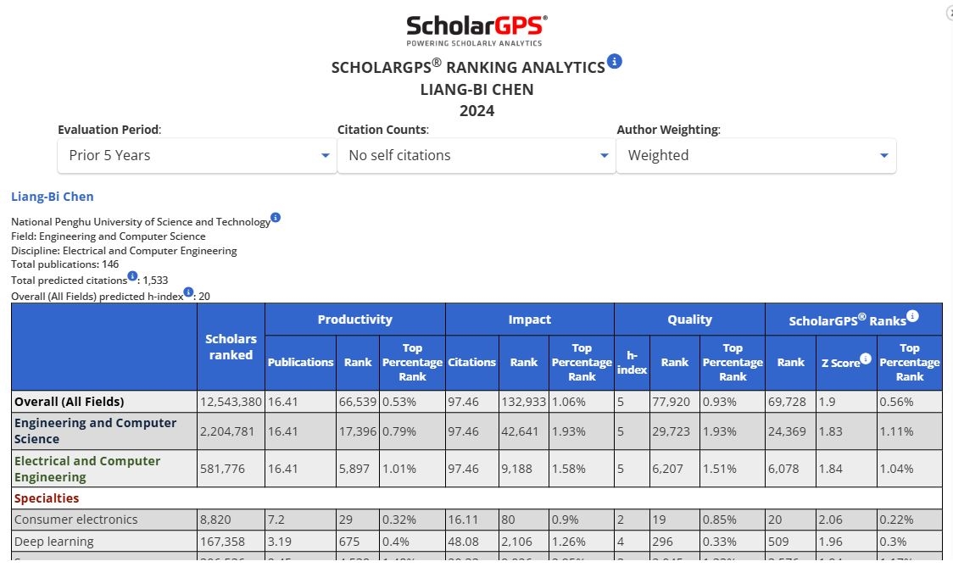Click info icon beside Ranking Analytics title

pyautogui.click(x=615, y=61)
